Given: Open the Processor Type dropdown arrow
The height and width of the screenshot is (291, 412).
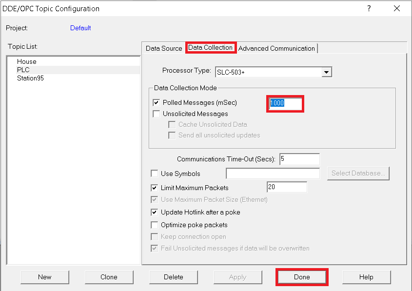Looking at the screenshot, I should (x=326, y=72).
